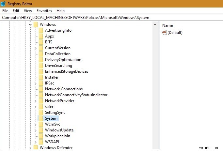The height and width of the screenshot is (151, 223).
Task: Select the highlighted System key
Action: click(51, 118)
